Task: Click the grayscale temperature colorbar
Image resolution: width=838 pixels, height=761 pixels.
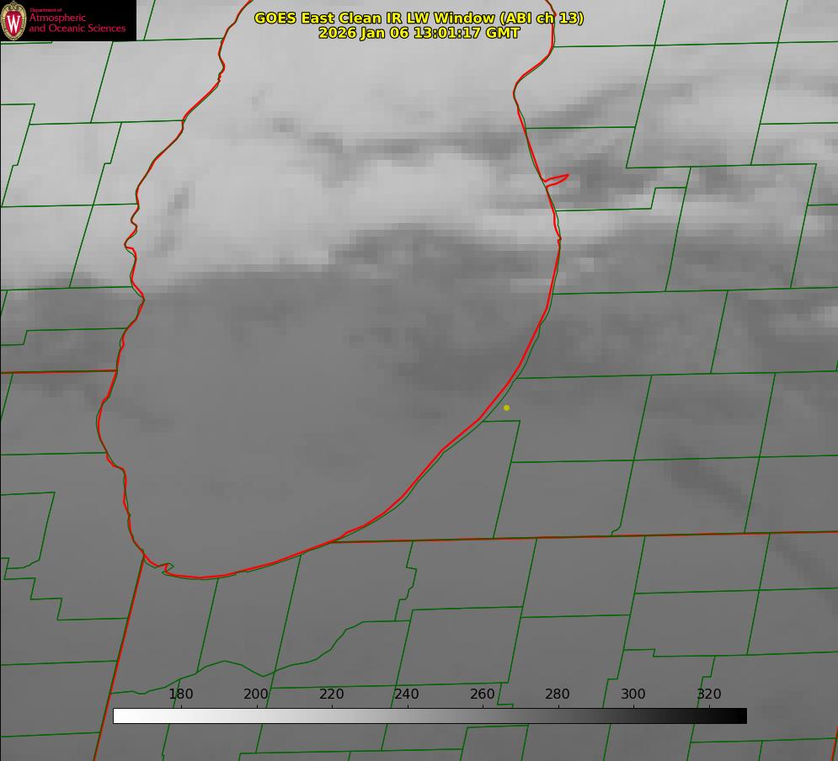Action: click(x=430, y=716)
